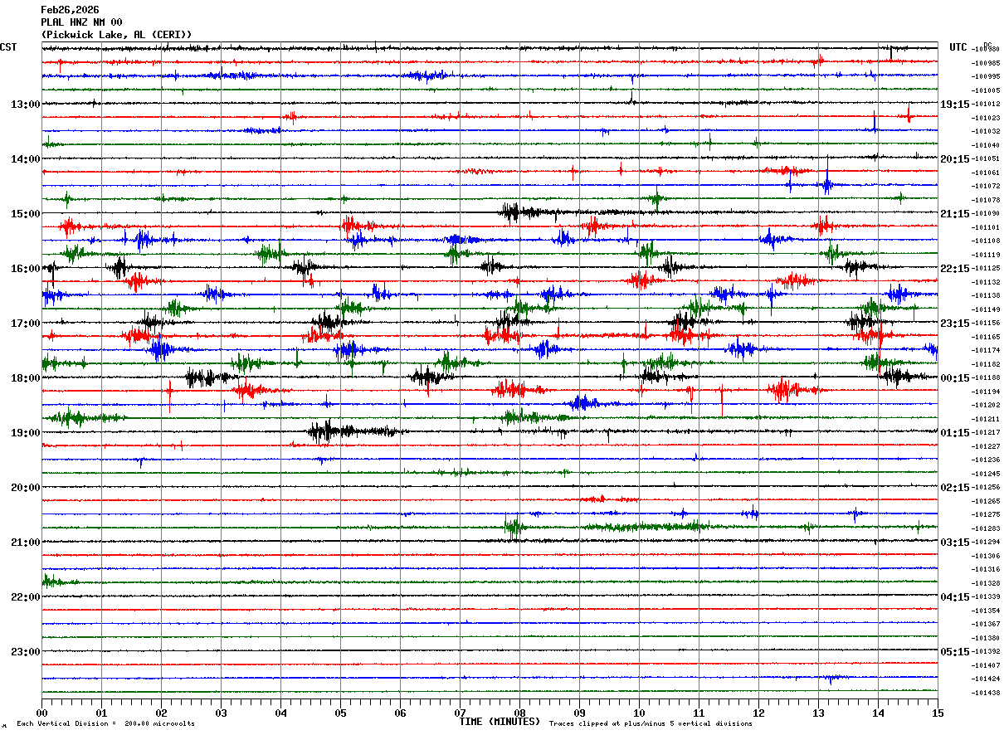Click the 13:00 CST hour label

click(25, 105)
